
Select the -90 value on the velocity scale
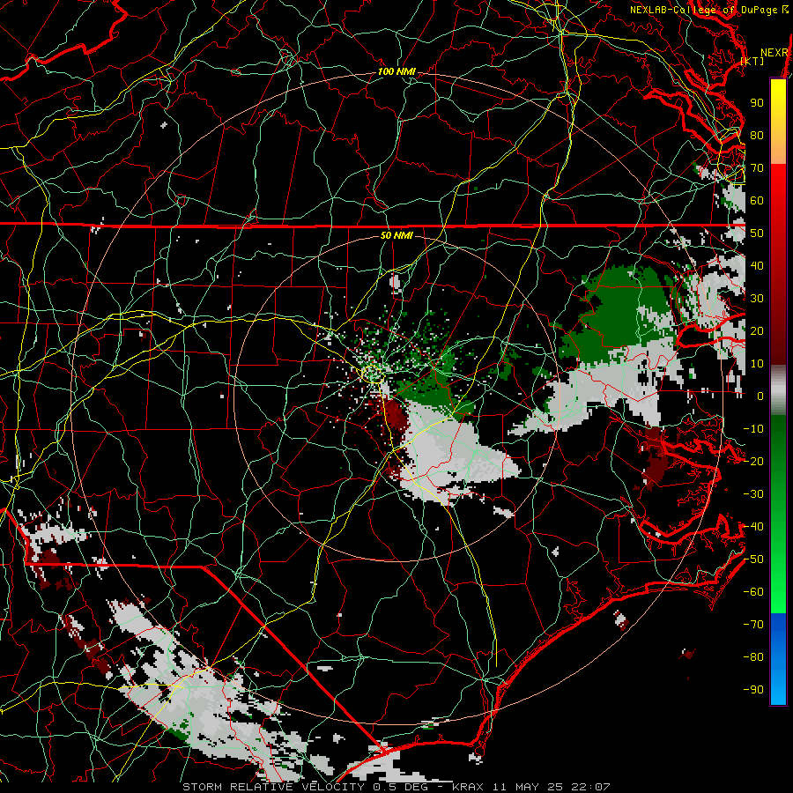pos(753,690)
